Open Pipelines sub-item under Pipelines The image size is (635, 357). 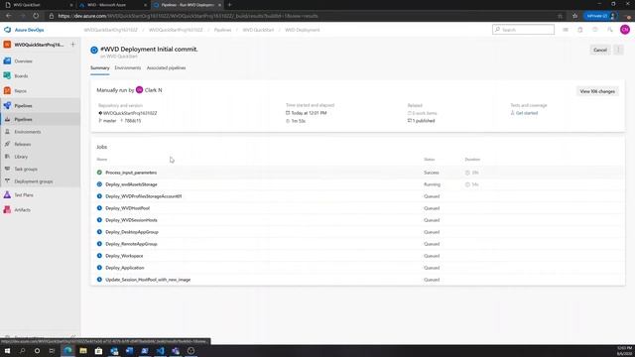tap(23, 119)
